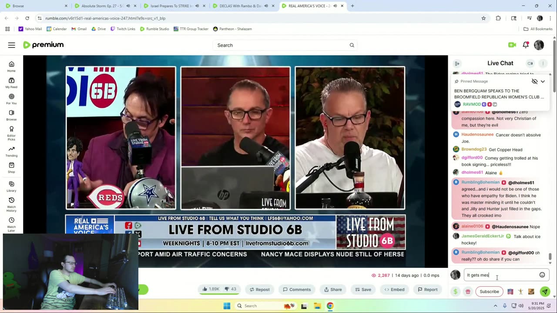Viewport: 557px width, 313px height.
Task: Open the Chrome extensions menu
Action: pyautogui.click(x=498, y=18)
